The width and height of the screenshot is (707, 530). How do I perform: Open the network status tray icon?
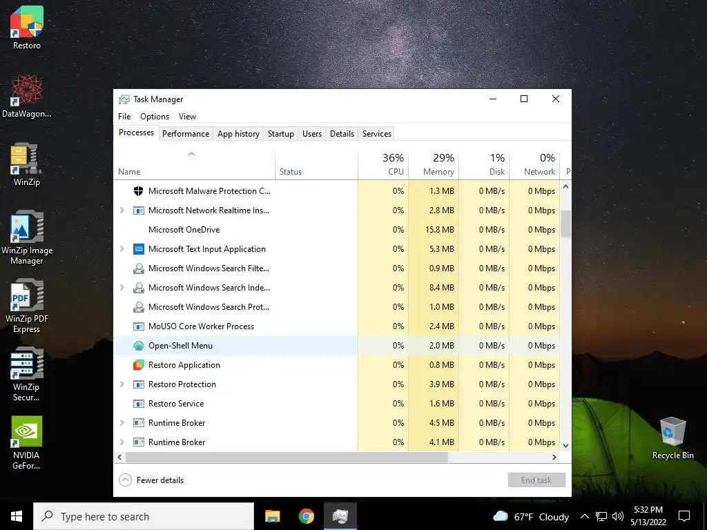(x=601, y=516)
